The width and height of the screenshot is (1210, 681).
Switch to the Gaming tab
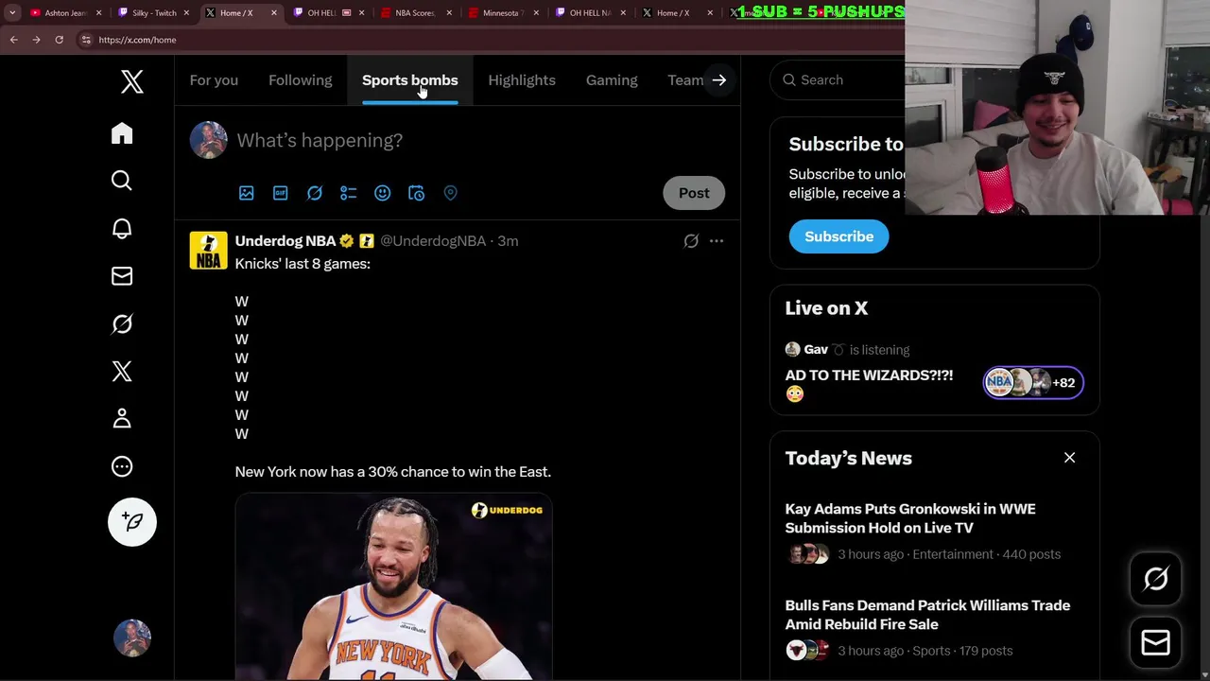612,80
